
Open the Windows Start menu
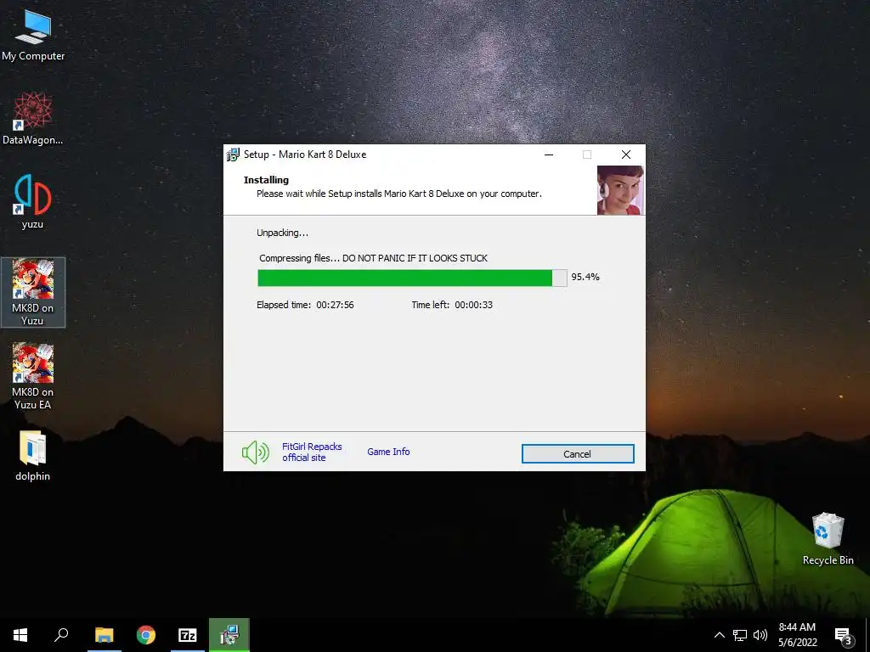pos(20,635)
